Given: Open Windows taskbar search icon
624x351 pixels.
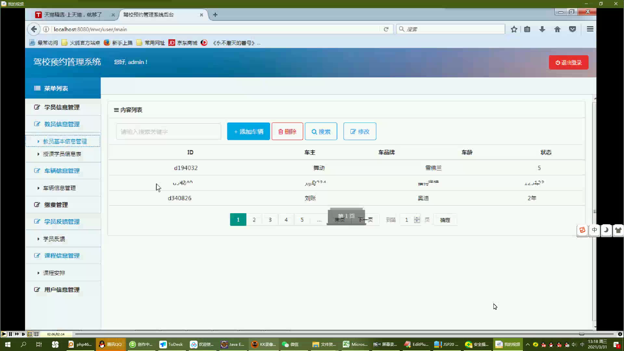Looking at the screenshot, I should tap(23, 344).
